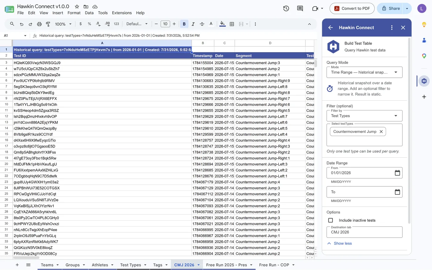The height and width of the screenshot is (270, 432).
Task: Increase decimal places
Action: click(107, 24)
